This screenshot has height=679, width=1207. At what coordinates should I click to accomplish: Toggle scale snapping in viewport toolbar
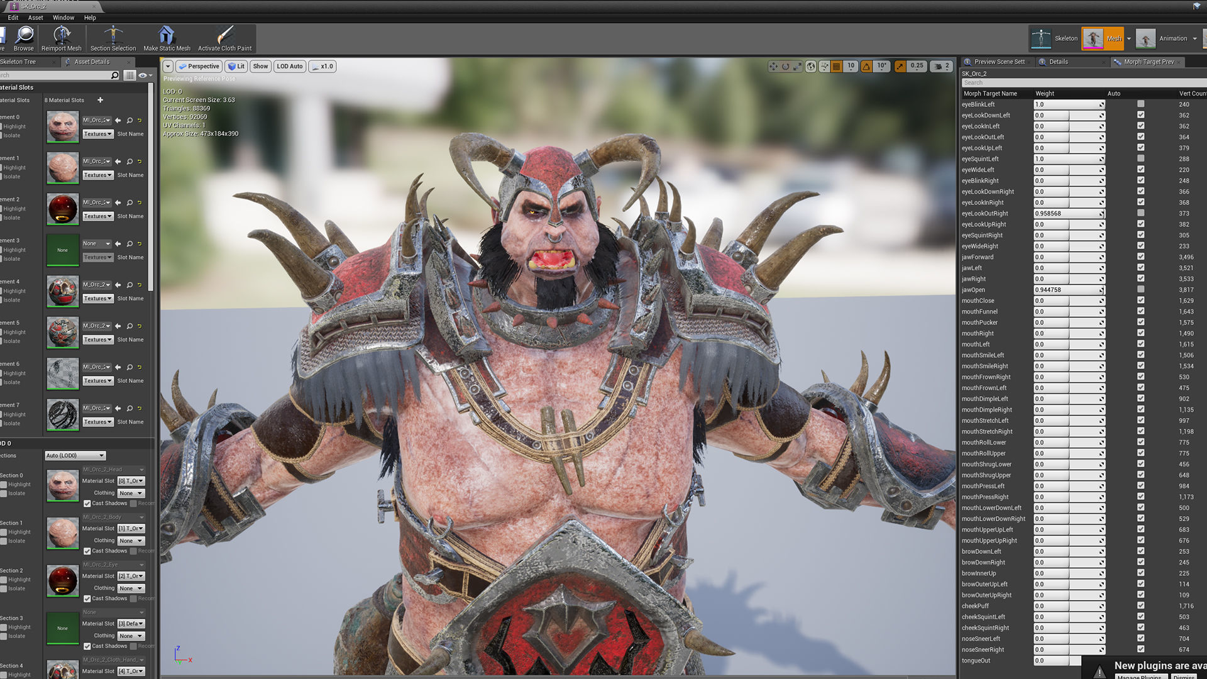(900, 66)
